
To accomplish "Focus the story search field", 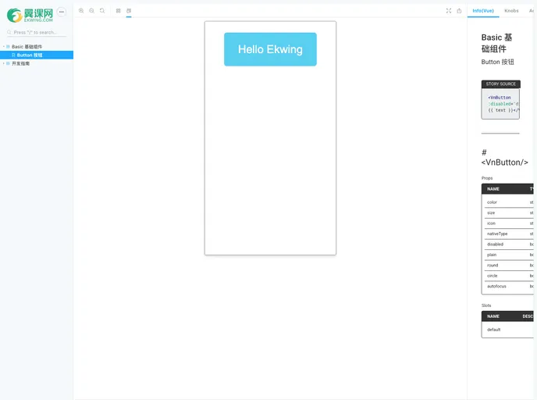I will [x=37, y=32].
